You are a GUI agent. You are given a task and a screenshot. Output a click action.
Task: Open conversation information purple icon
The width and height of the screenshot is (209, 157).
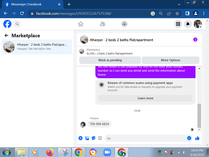(195, 40)
